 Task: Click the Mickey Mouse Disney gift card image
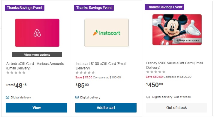(x=177, y=30)
